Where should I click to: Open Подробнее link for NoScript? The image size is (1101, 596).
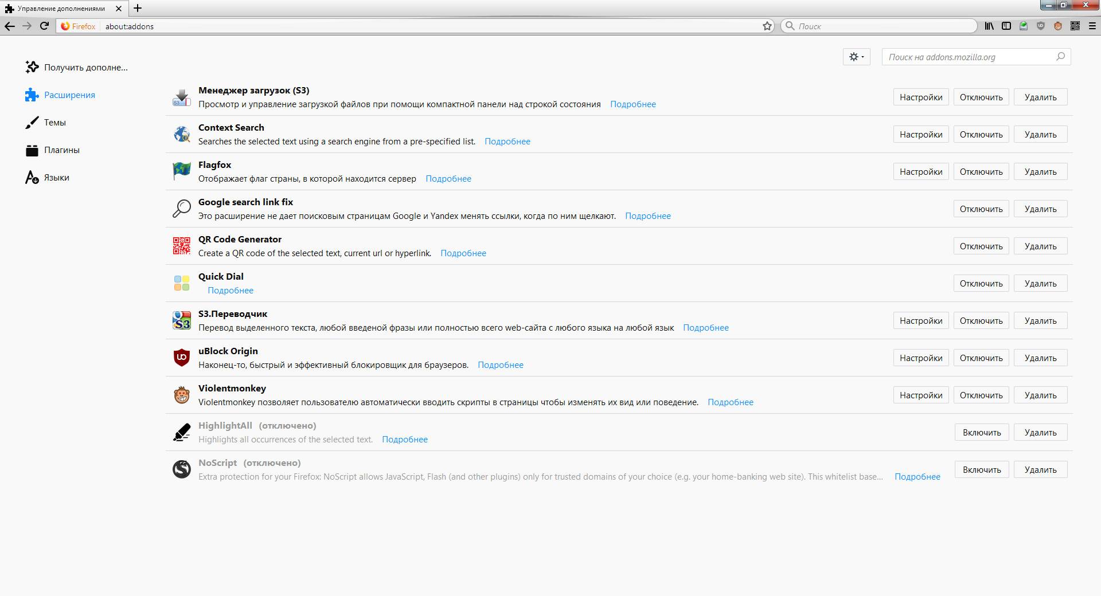(x=918, y=477)
